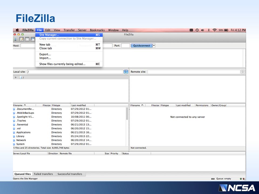This screenshot has height=194, width=259.
Task: Switch to the Queued files tab
Action: click(x=23, y=174)
